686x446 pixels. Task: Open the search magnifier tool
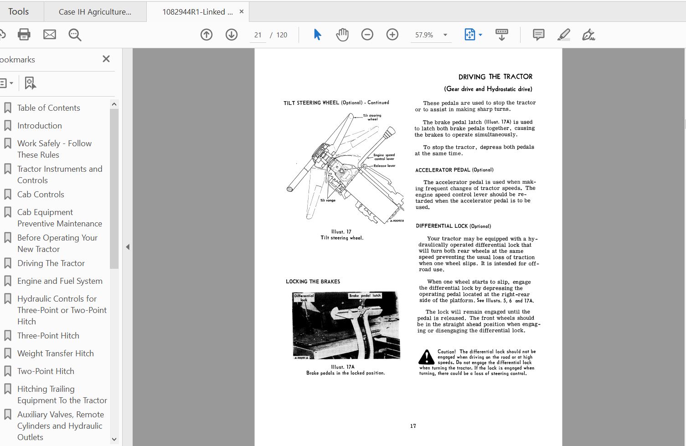pyautogui.click(x=75, y=34)
